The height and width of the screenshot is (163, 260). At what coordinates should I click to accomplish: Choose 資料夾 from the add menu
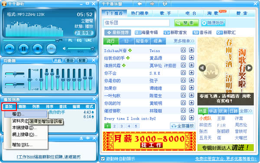tap(20, 121)
